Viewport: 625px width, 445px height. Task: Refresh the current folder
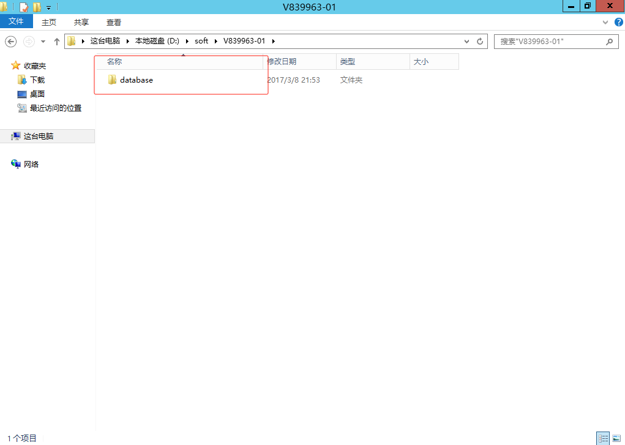pos(480,42)
